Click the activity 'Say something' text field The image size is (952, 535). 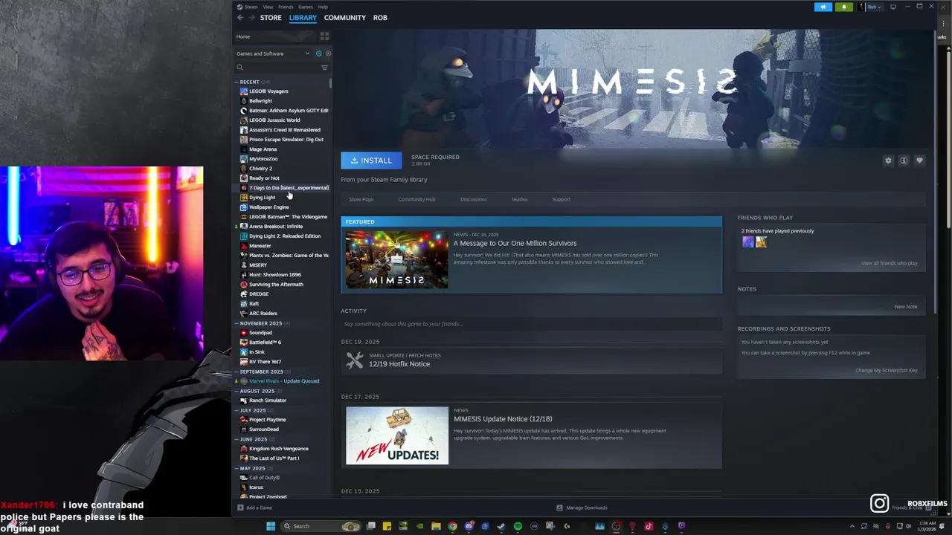click(531, 324)
